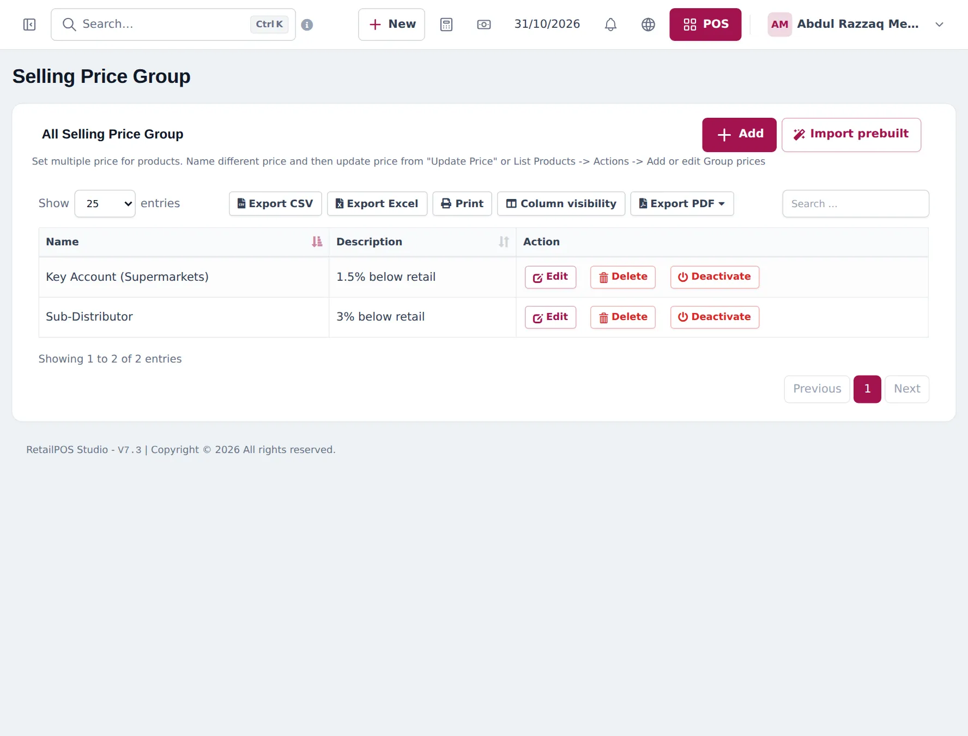
Task: Open the cash register money icon
Action: coord(484,25)
